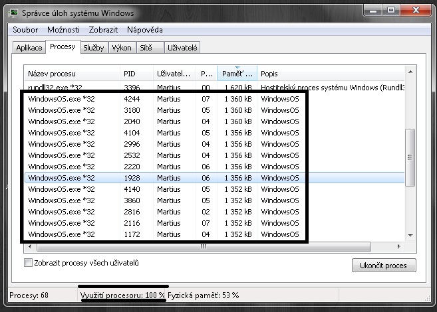Select WindowsOS.exe process with PID 2116

pos(215,223)
